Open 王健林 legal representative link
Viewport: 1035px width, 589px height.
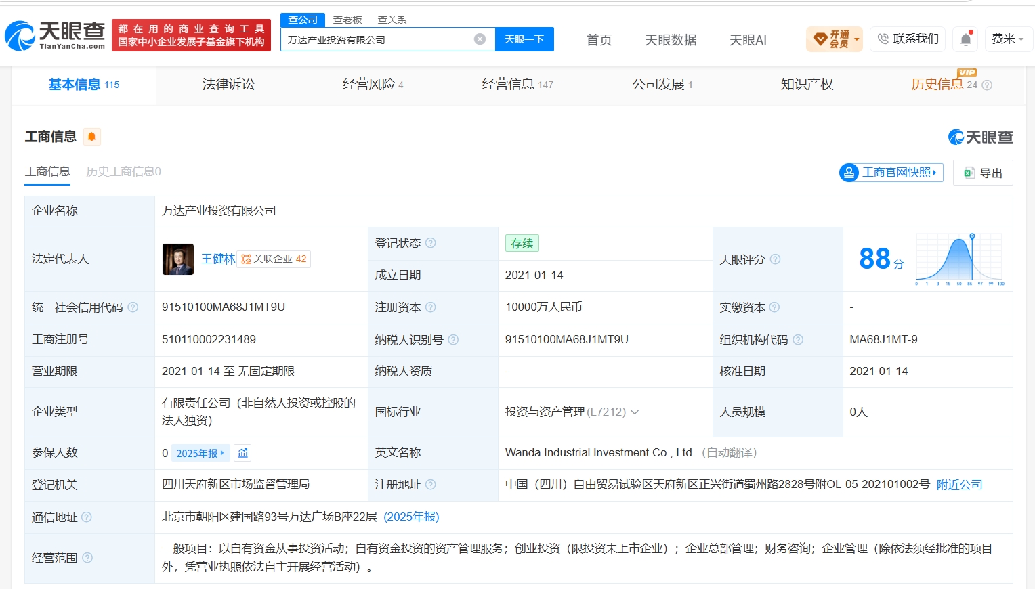tap(218, 259)
